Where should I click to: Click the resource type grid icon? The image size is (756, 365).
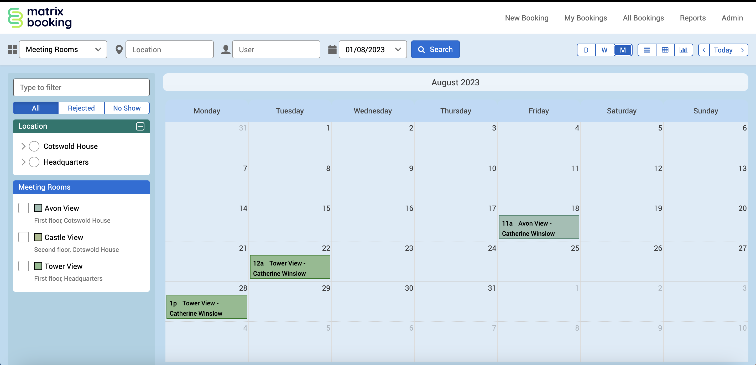12,50
